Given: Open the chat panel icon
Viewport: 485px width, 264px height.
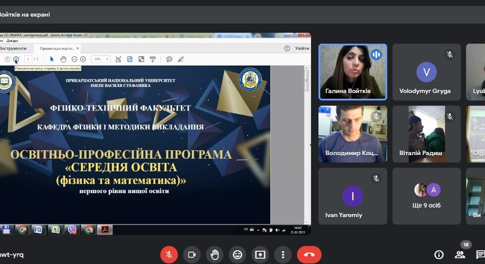Looking at the screenshot, I should (x=480, y=255).
